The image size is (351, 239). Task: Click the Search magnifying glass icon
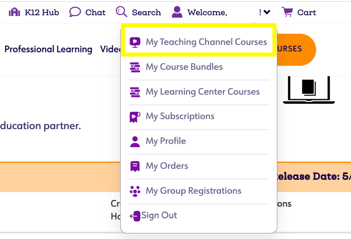pyautogui.click(x=121, y=12)
